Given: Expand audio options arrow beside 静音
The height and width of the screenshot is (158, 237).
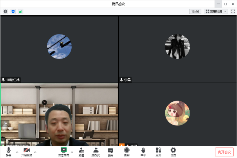Looking at the screenshot, I should pyautogui.click(x=17, y=151).
